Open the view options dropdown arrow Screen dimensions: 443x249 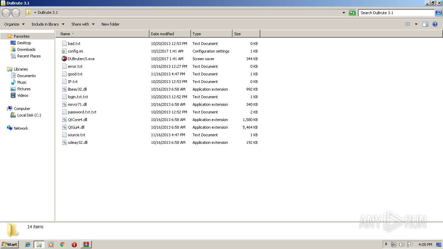tap(416, 24)
